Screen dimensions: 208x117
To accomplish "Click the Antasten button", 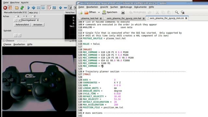I will [38, 25].
